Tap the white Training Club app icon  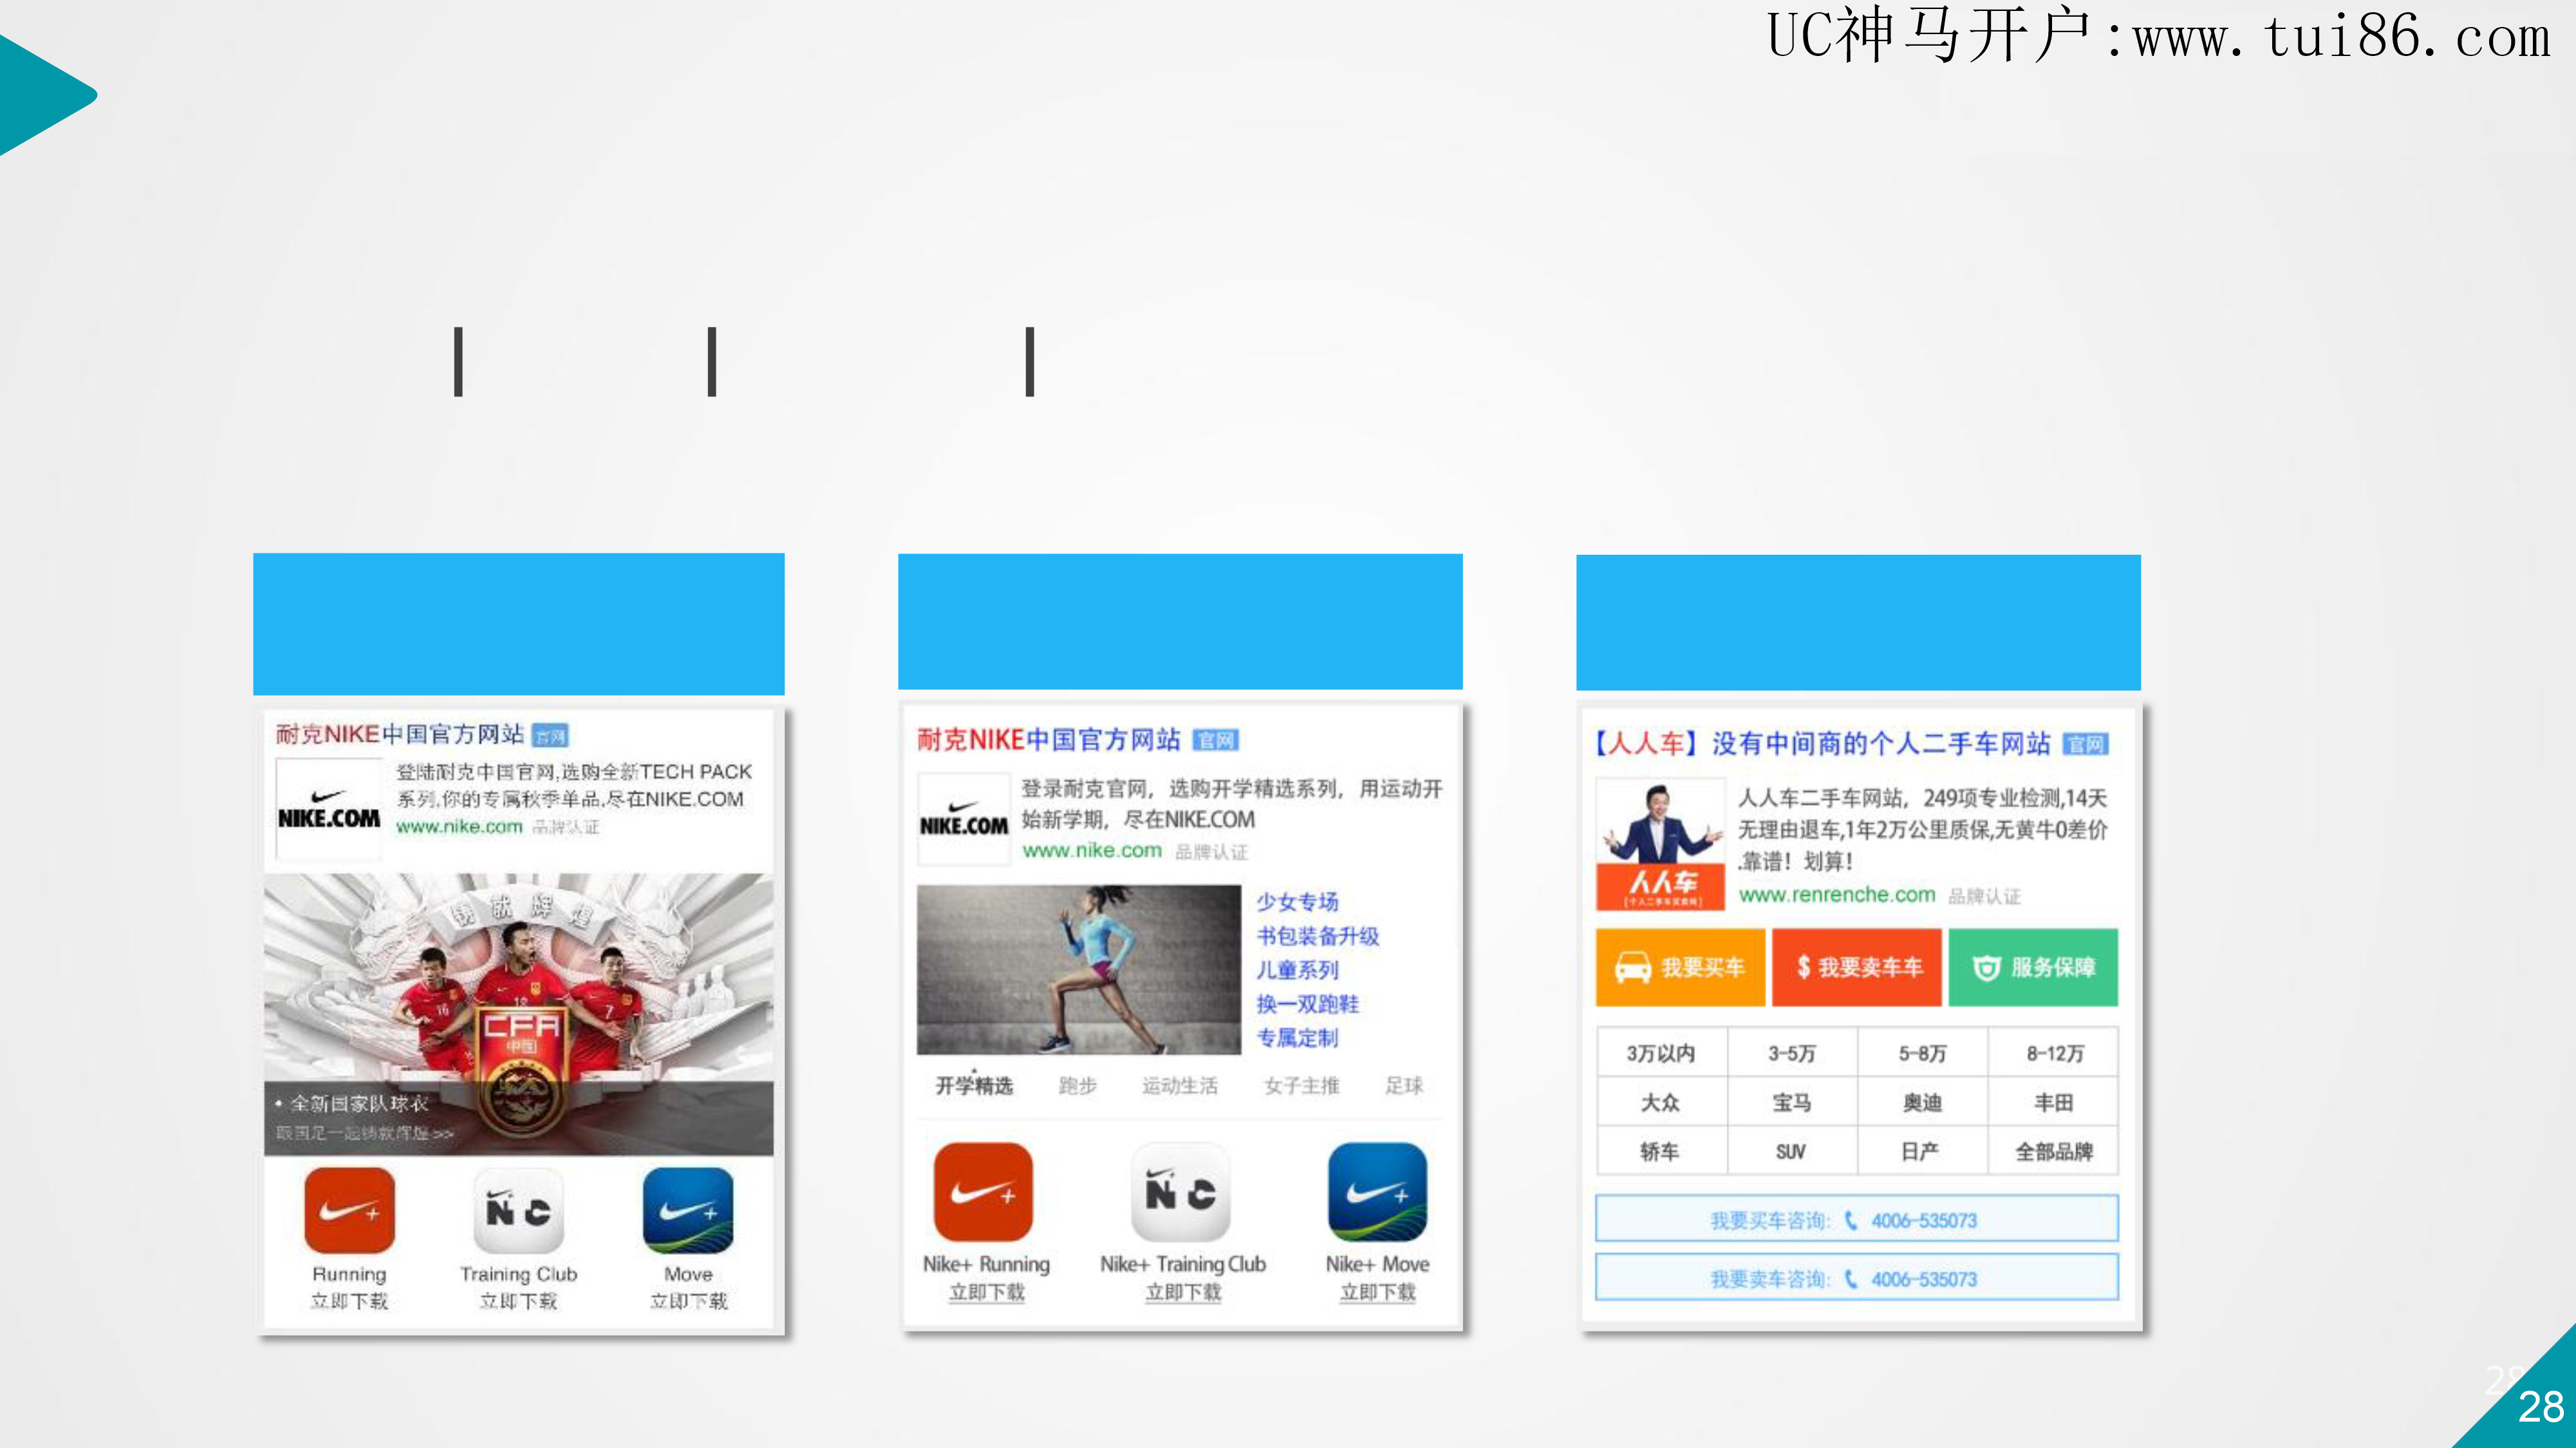(518, 1210)
